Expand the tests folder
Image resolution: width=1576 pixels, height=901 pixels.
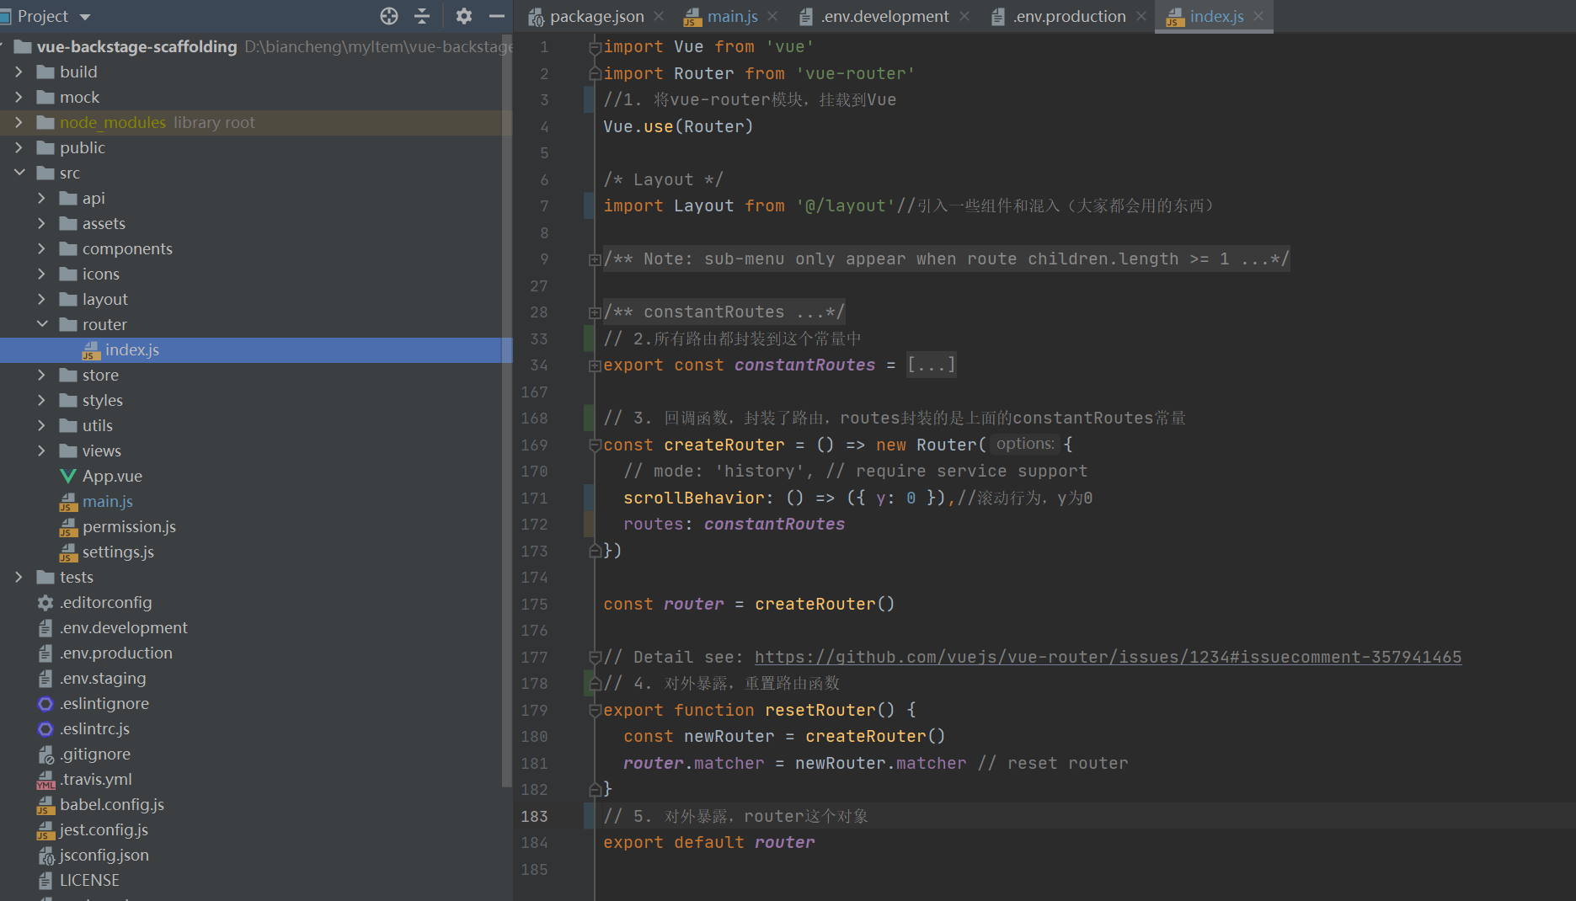coord(19,577)
